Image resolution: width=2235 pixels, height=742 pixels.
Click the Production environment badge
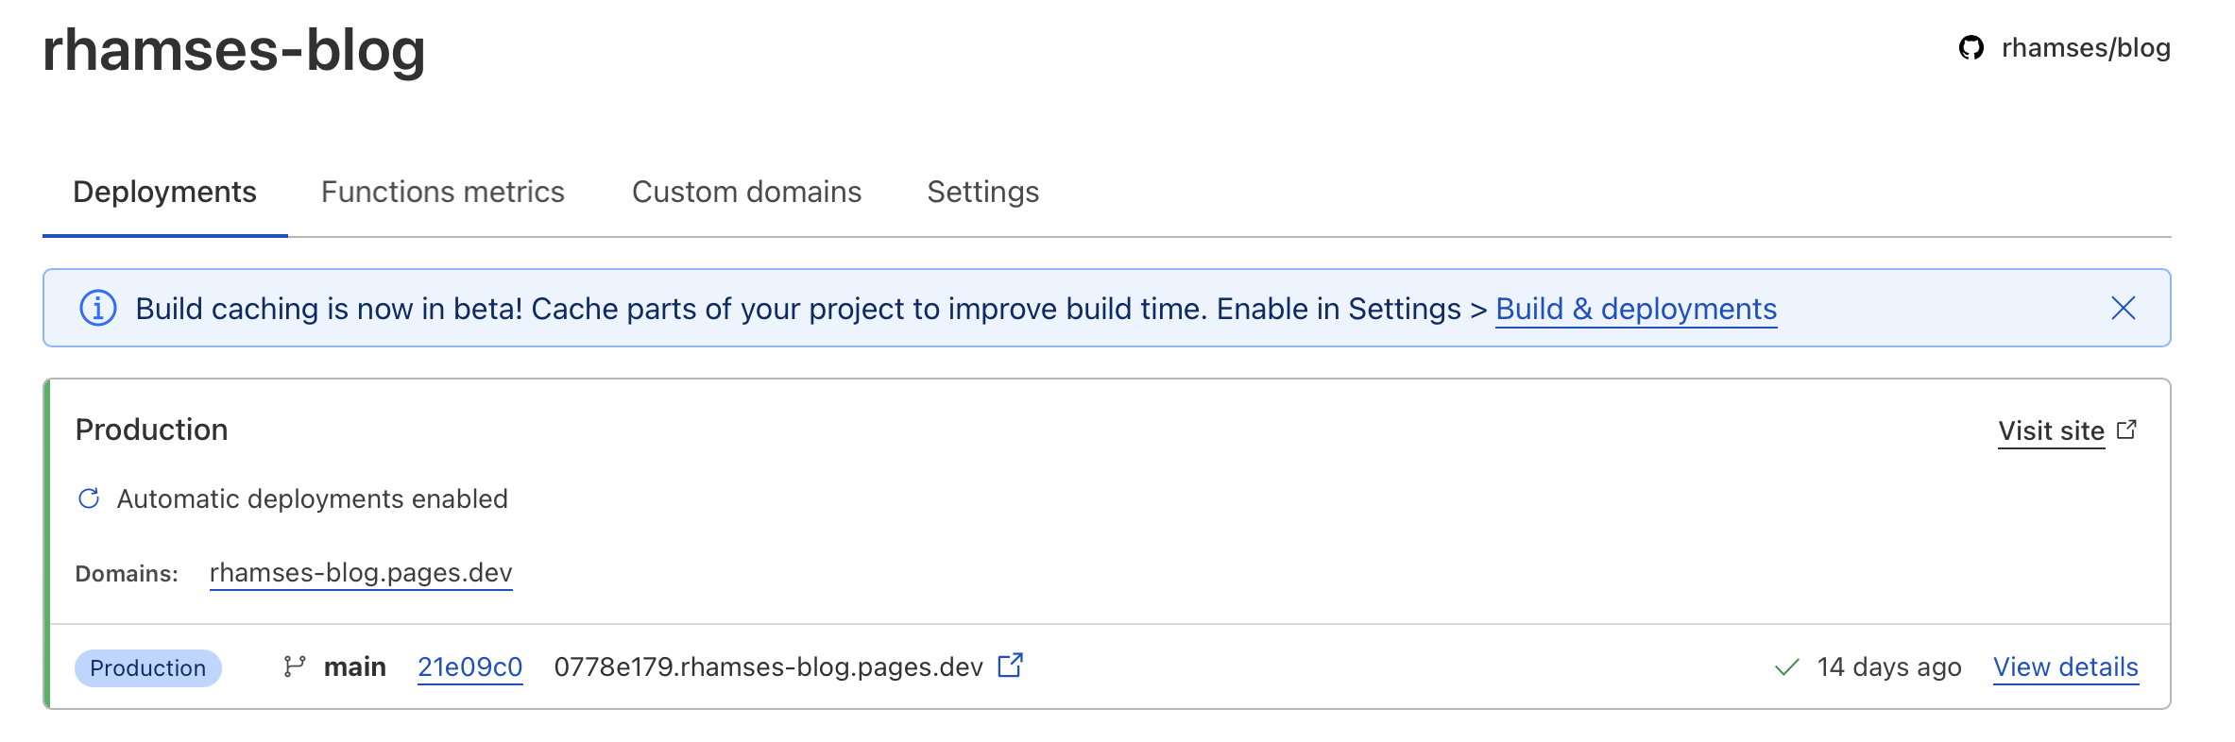[148, 668]
